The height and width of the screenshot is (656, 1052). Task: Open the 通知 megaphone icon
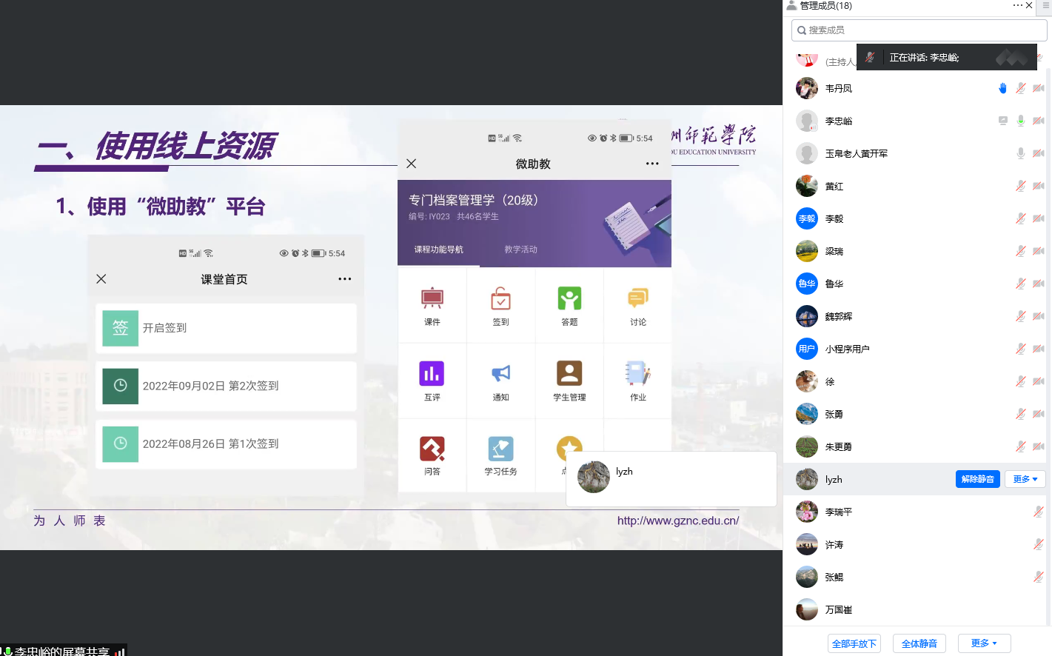pos(501,373)
